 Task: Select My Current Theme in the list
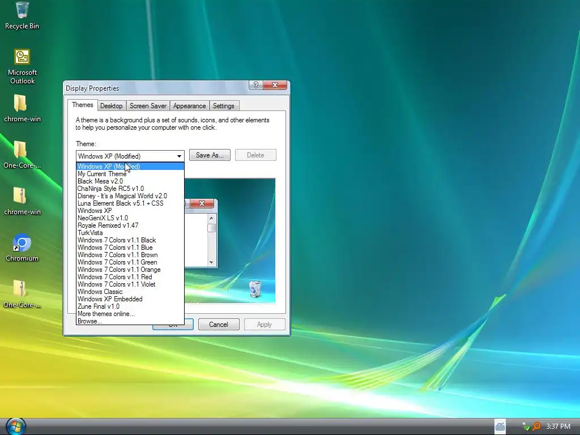click(x=130, y=174)
